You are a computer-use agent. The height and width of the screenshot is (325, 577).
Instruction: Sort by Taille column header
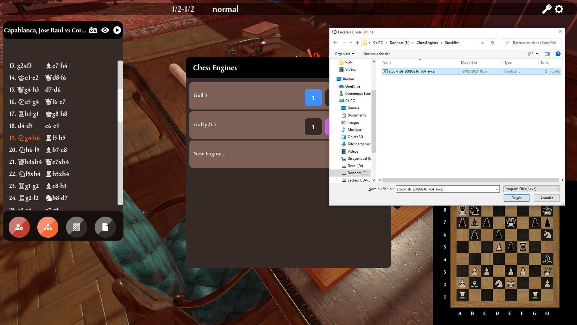544,63
